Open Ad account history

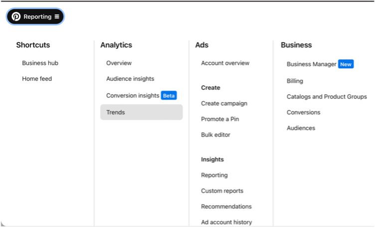point(226,222)
